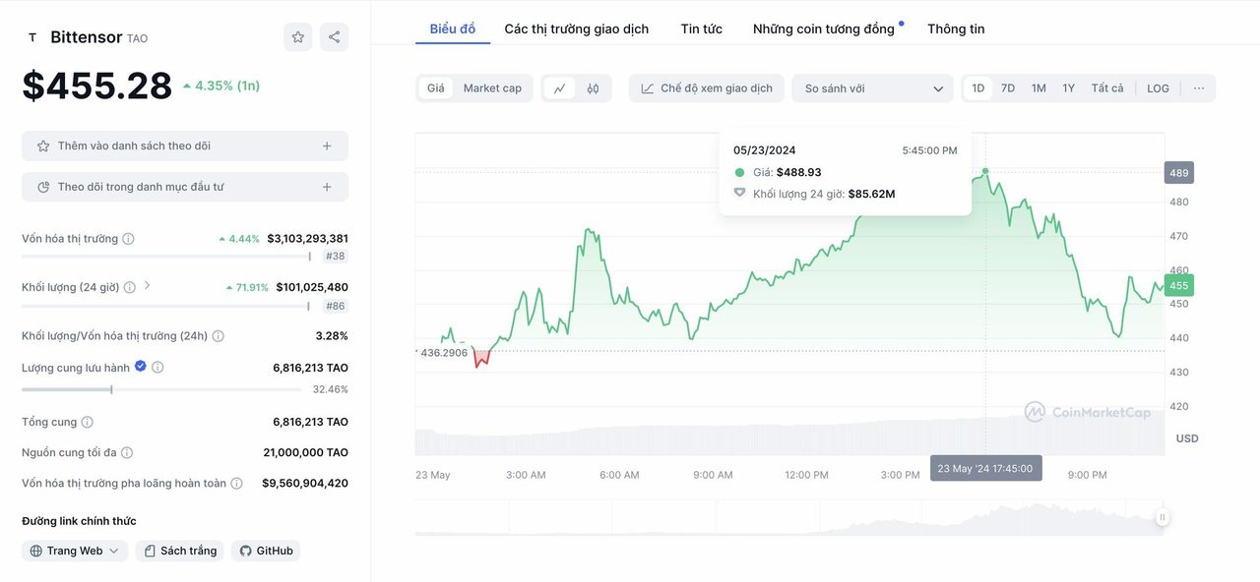Open the Sách trắng whitepaper link
Viewport: 1260px width, 582px height.
180,551
